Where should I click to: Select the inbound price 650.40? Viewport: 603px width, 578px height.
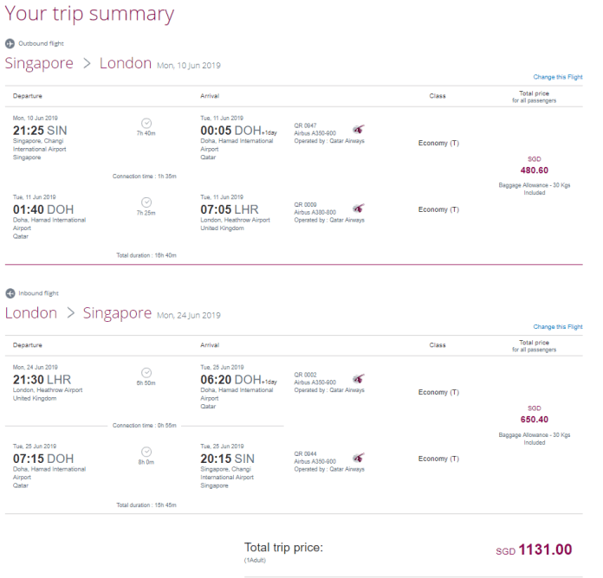coord(535,420)
